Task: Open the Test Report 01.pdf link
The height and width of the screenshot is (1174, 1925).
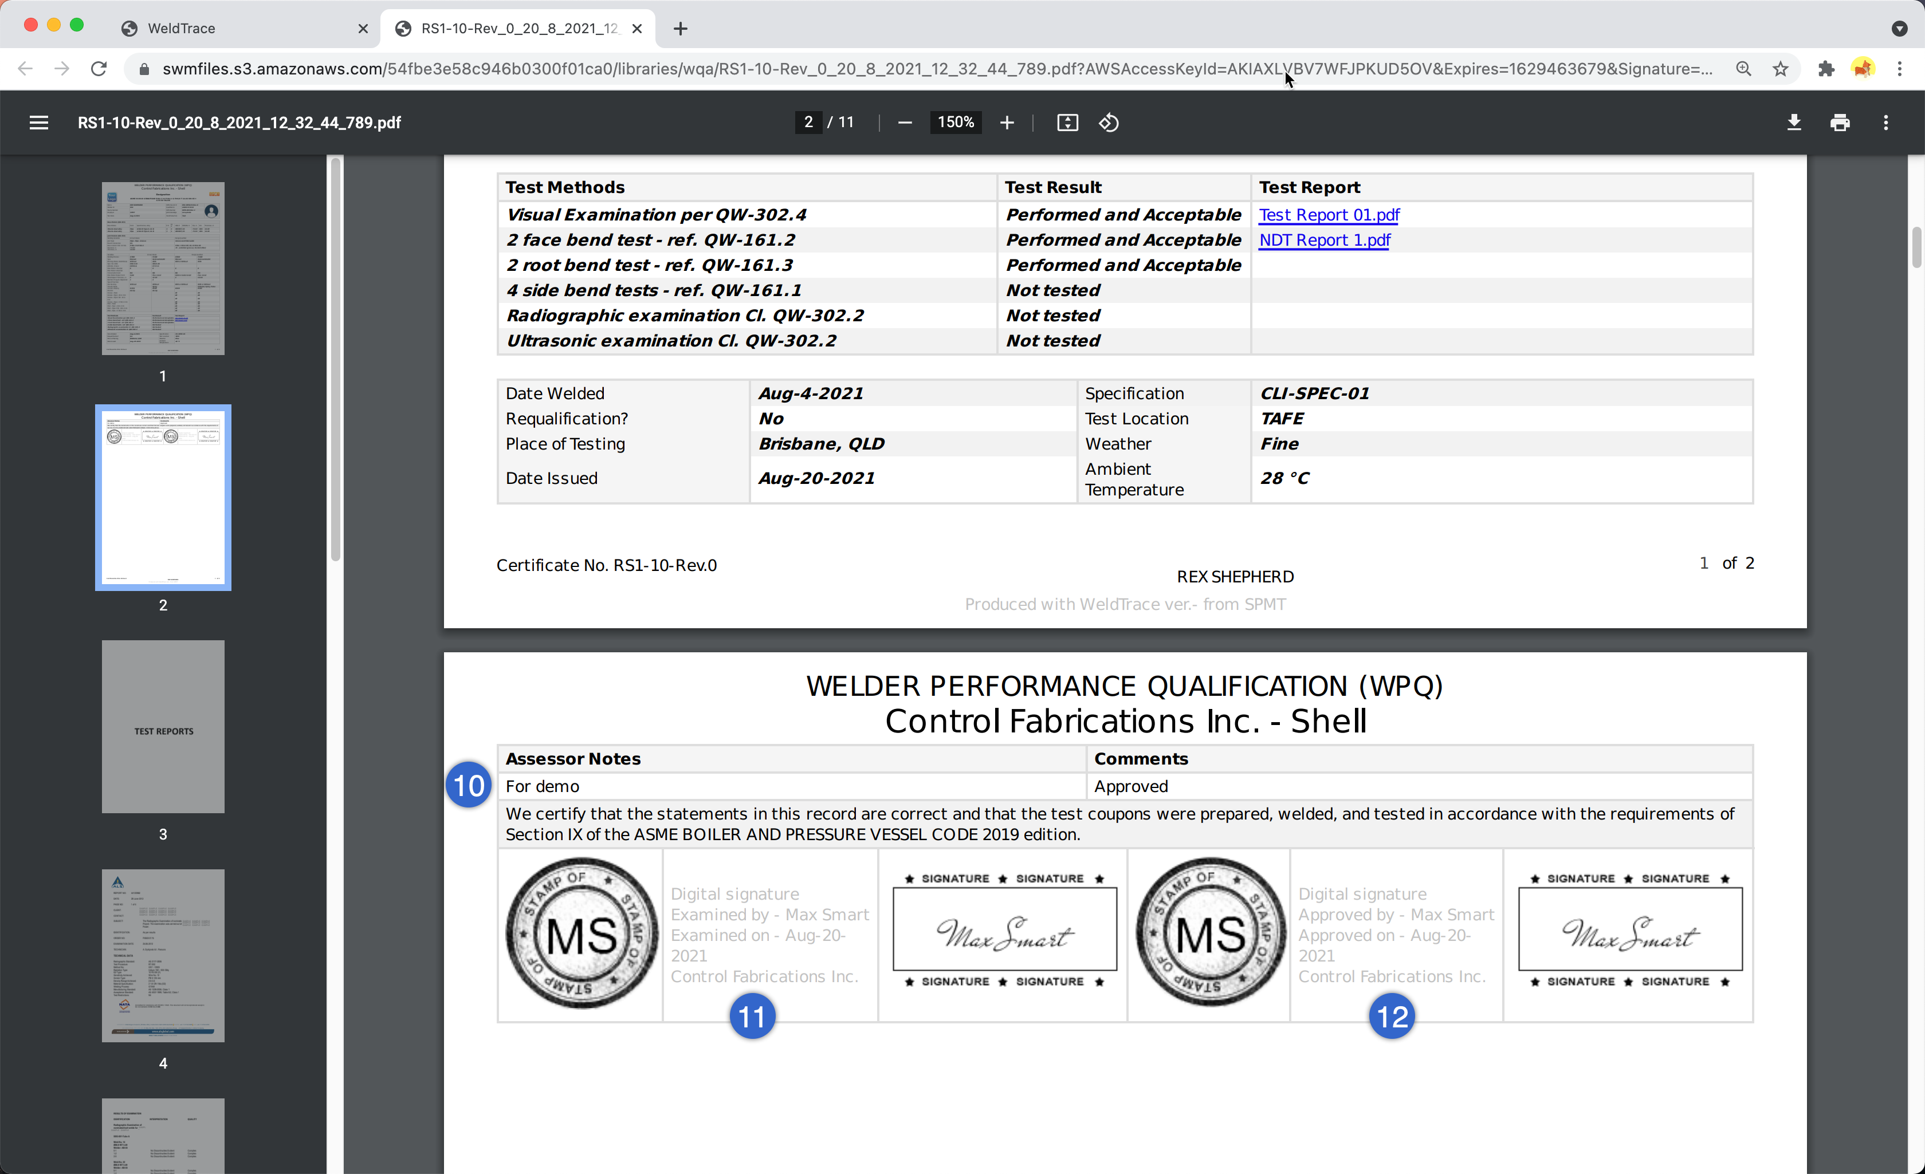Action: pyautogui.click(x=1328, y=215)
